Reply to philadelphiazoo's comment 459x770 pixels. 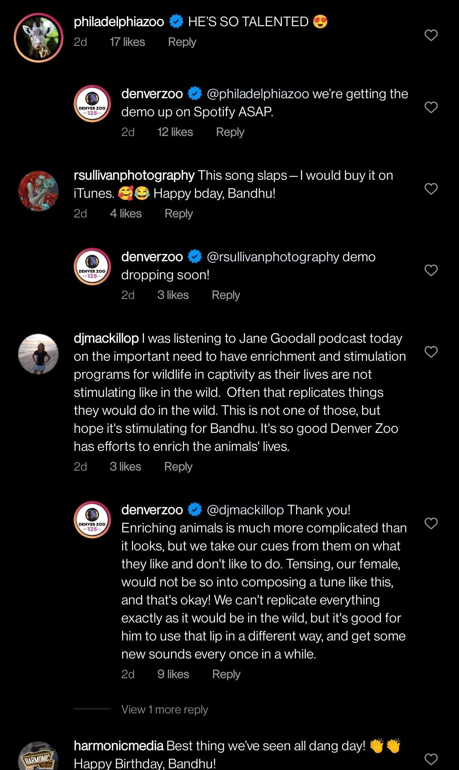tap(182, 42)
